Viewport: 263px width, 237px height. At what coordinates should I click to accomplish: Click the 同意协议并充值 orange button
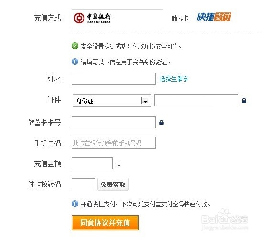click(105, 223)
